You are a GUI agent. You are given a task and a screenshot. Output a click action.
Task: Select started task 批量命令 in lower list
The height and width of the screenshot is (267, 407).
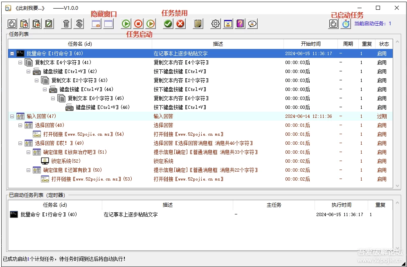48,214
